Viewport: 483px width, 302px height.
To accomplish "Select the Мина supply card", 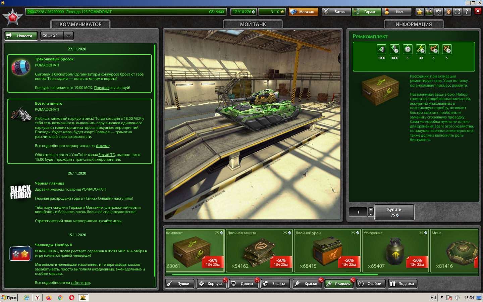I will point(454,250).
